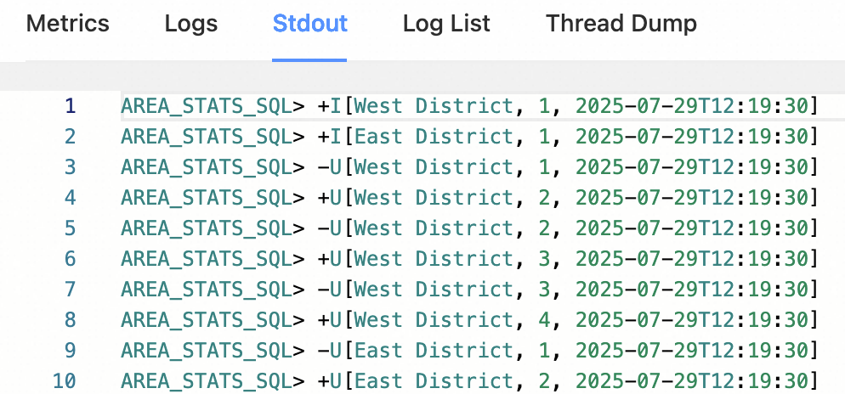Open the Log List tab
Screen dimensions: 845x394
447,24
